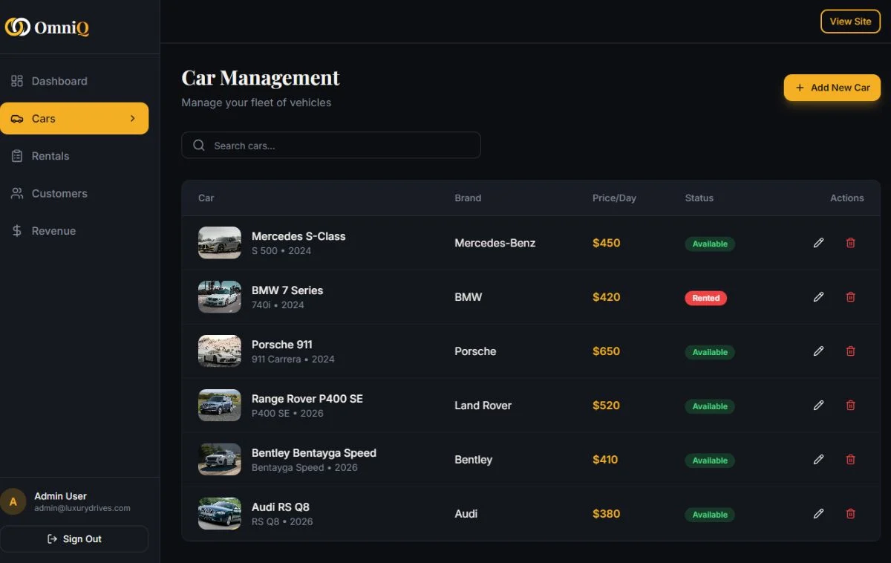The width and height of the screenshot is (891, 563).
Task: Click the Rentals clipboard icon
Action: (x=17, y=156)
